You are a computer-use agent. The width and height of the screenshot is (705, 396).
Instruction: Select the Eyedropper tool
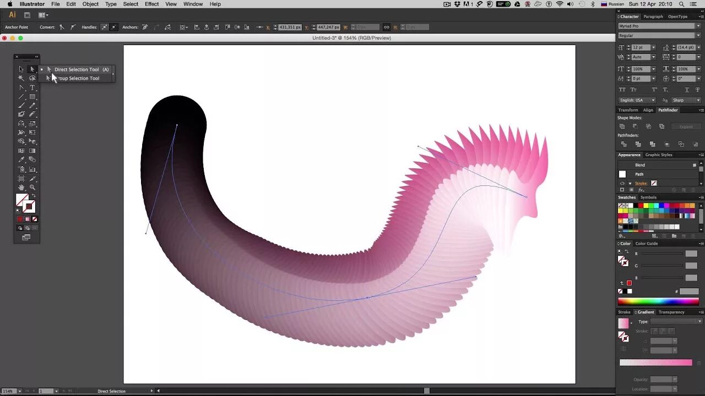(x=21, y=159)
